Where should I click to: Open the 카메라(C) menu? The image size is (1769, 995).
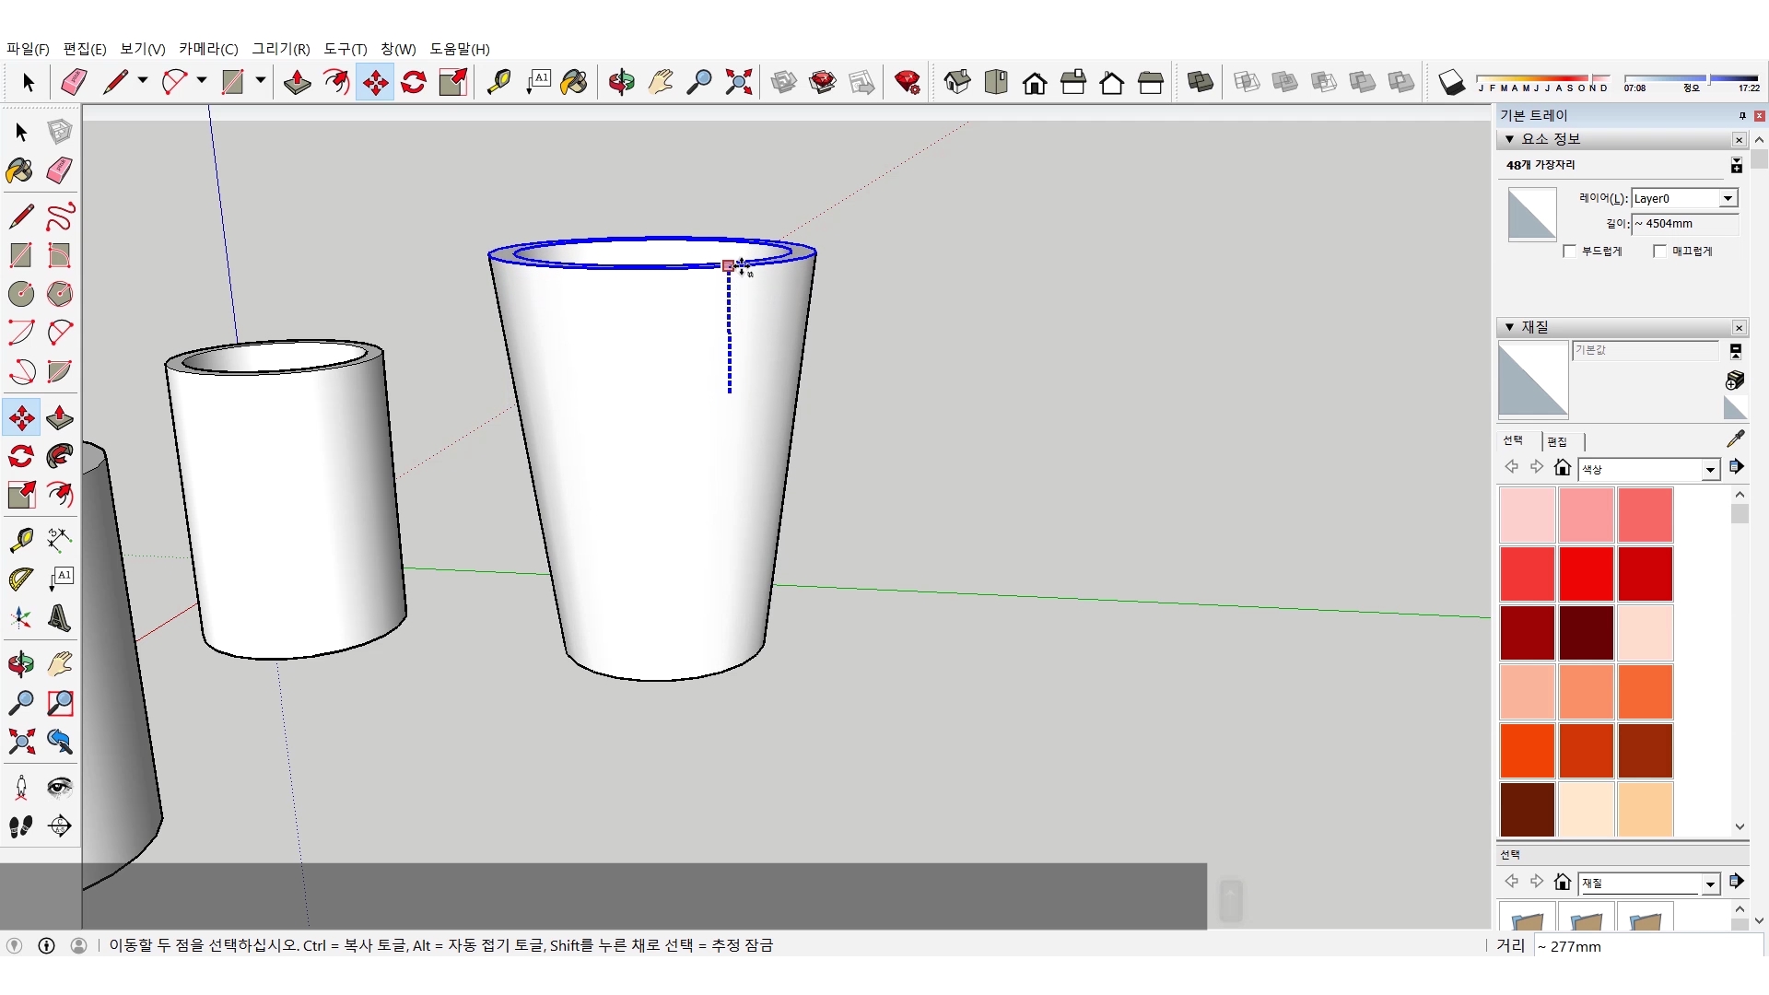click(x=208, y=49)
